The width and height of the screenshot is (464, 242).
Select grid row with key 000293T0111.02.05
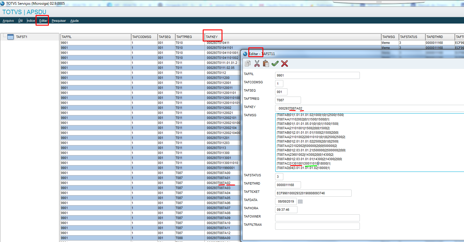(x=150, y=68)
